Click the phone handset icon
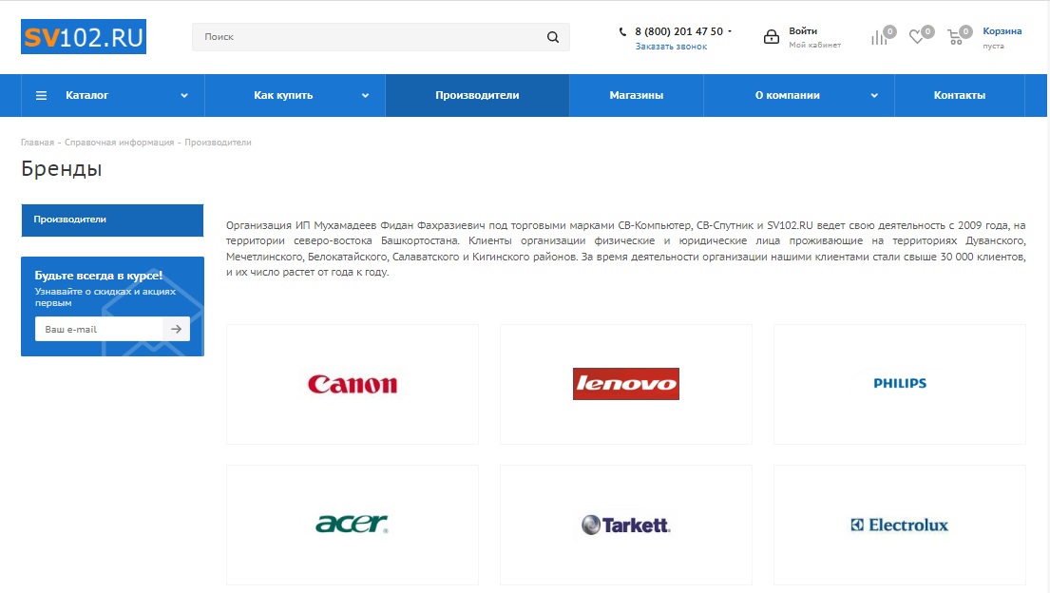This screenshot has width=1050, height=593. (x=622, y=31)
